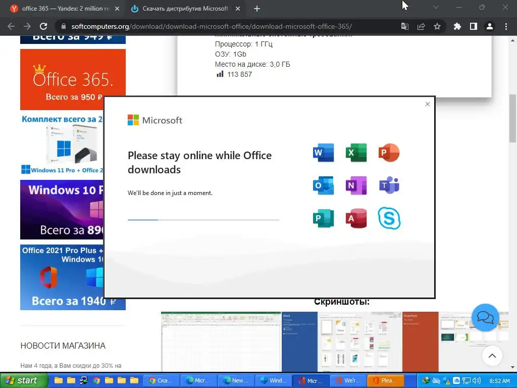
Task: Click the Office download progress bar
Action: [x=203, y=220]
